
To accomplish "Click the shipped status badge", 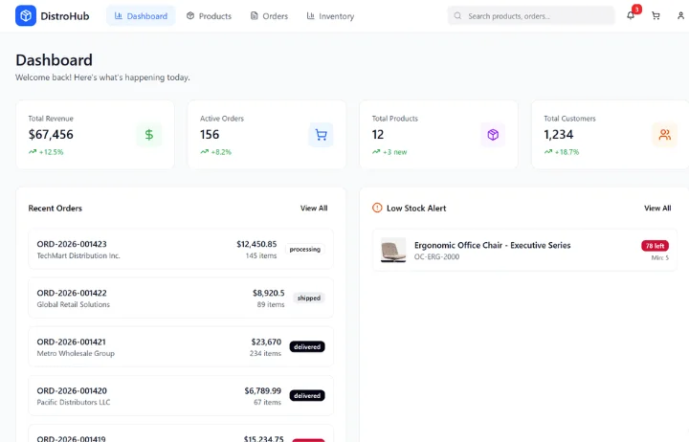I will (309, 298).
